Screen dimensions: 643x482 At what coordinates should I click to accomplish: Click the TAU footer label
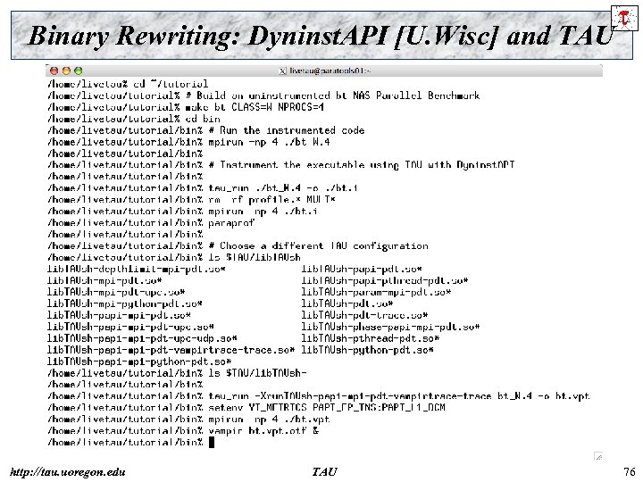[324, 472]
